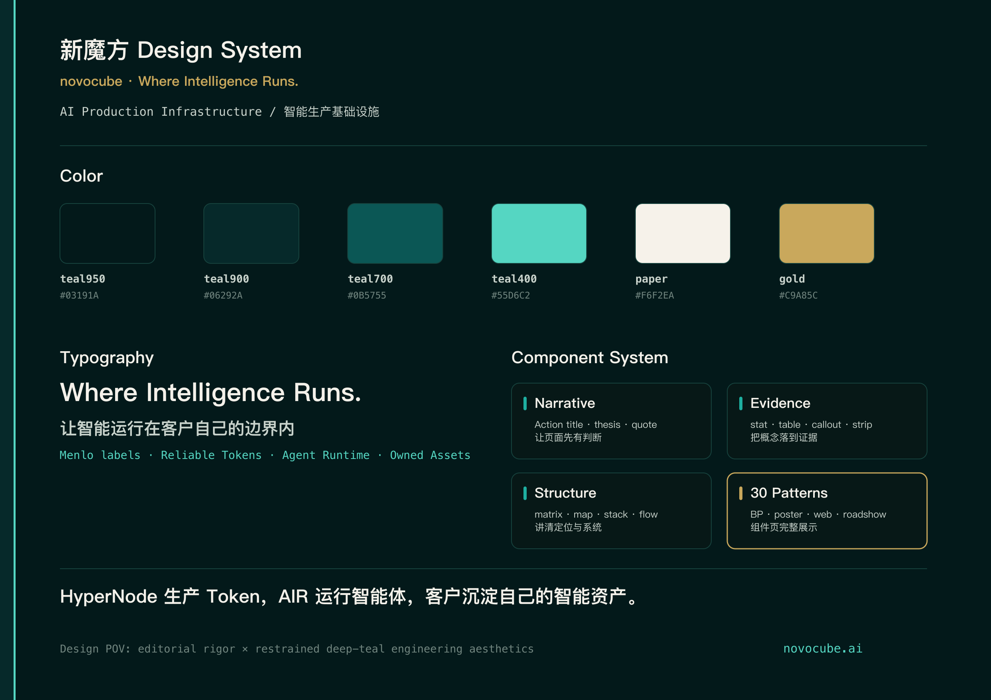Click the 把概念落到证据 caption
991x700 pixels.
(x=784, y=437)
